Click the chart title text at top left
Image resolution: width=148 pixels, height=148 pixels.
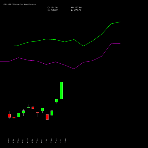tap(20, 4)
